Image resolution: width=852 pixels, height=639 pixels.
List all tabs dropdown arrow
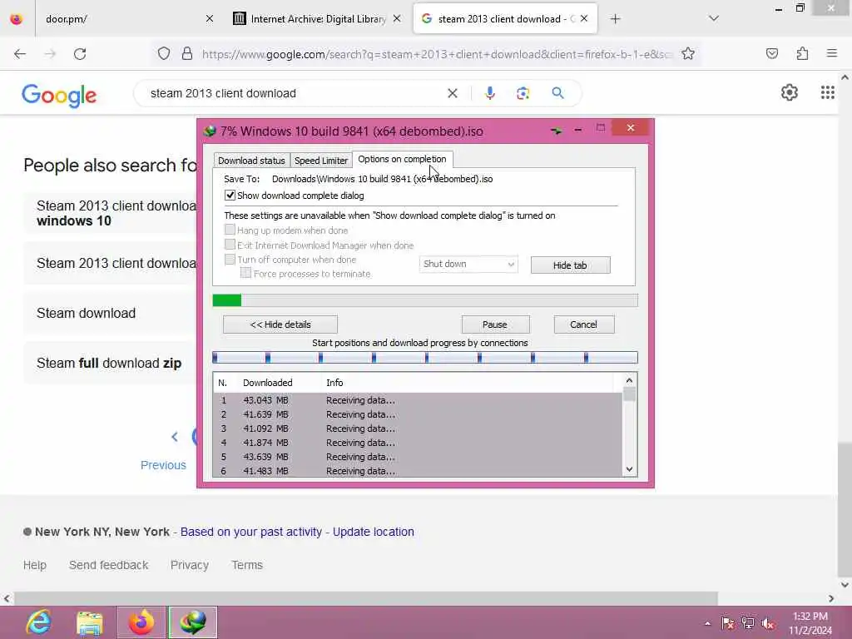point(713,19)
